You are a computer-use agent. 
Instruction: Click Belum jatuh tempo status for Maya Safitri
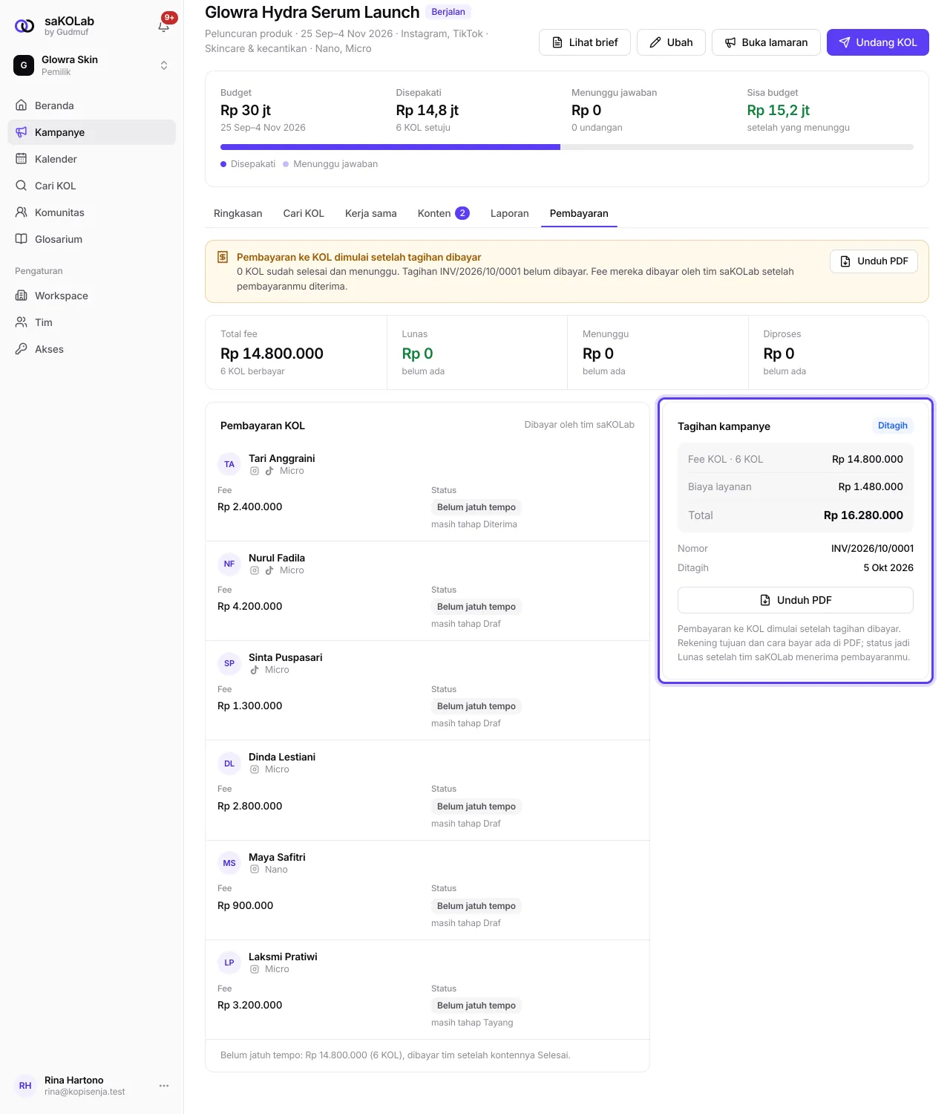[476, 906]
